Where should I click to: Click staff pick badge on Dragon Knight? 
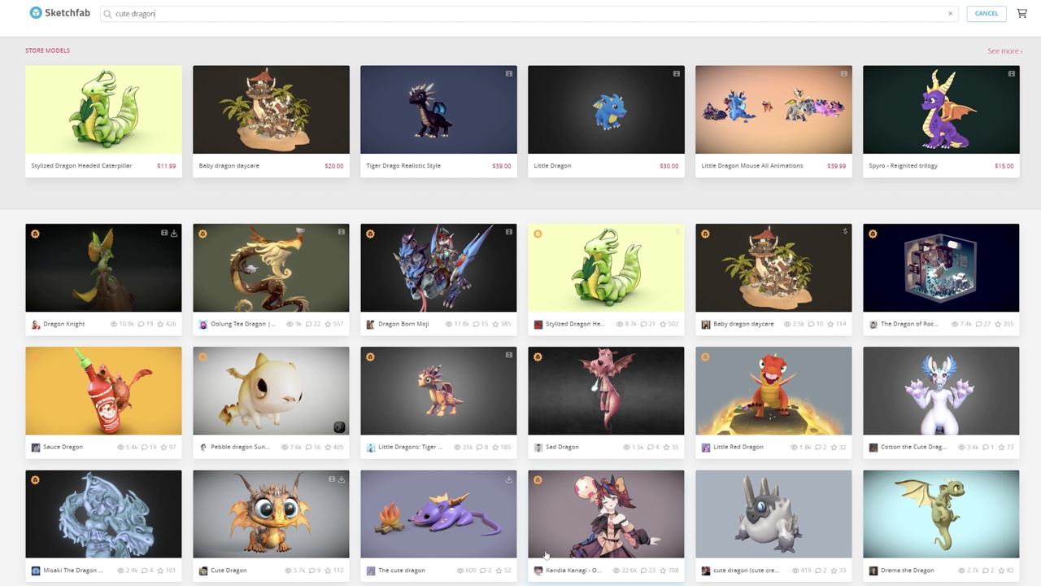(35, 234)
